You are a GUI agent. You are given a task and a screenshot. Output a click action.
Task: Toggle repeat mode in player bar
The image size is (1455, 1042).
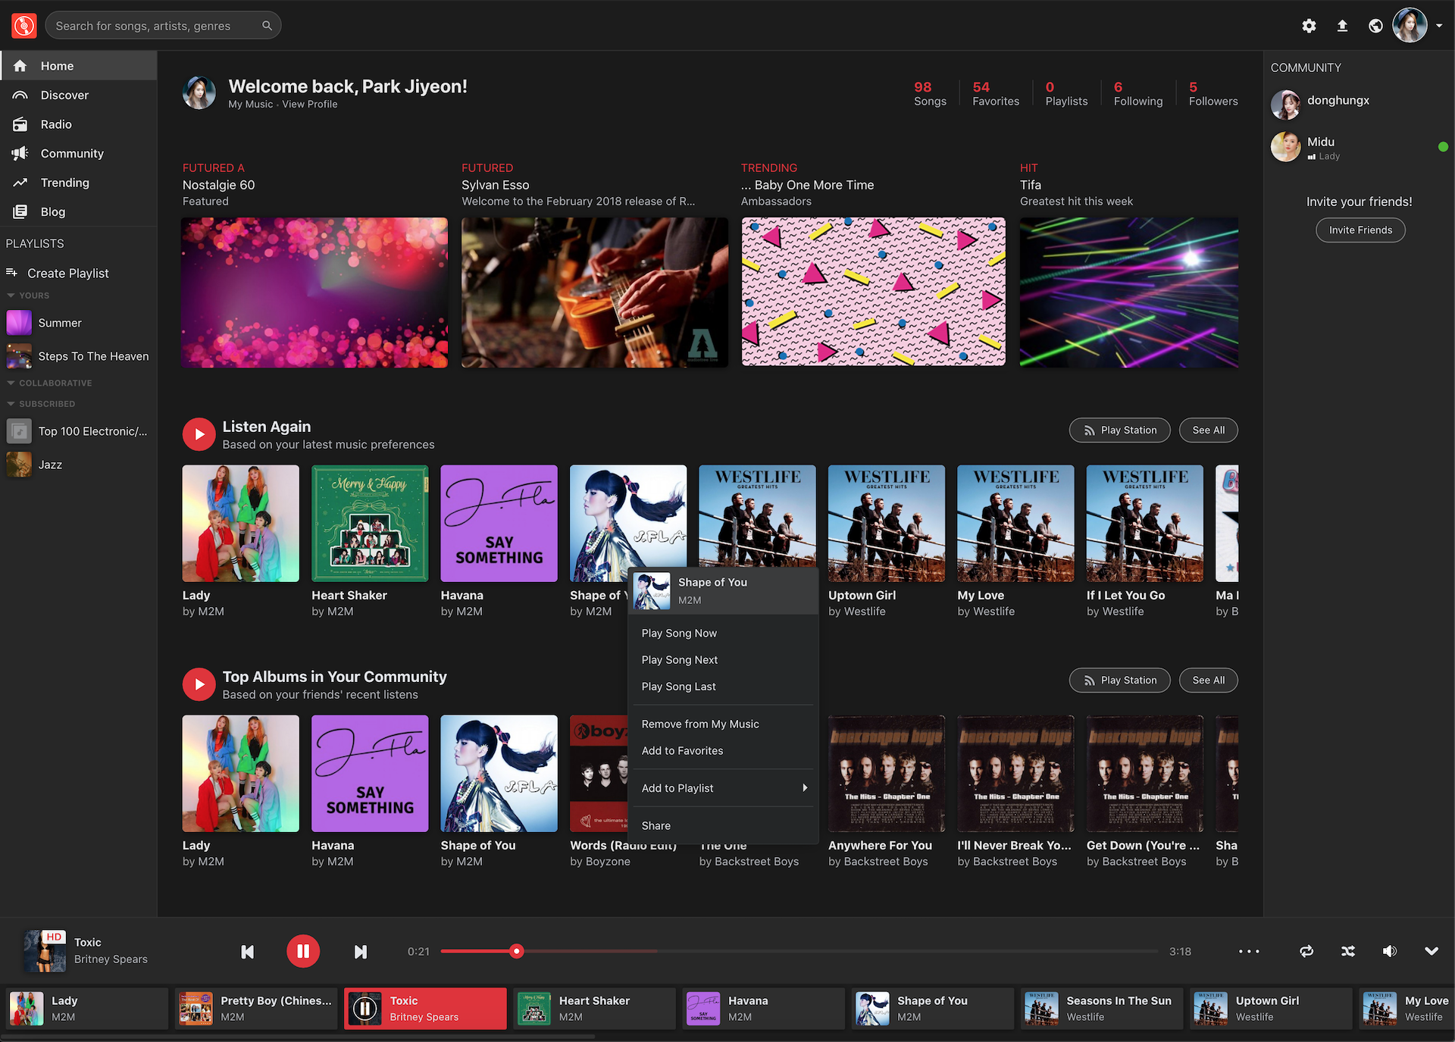coord(1306,951)
